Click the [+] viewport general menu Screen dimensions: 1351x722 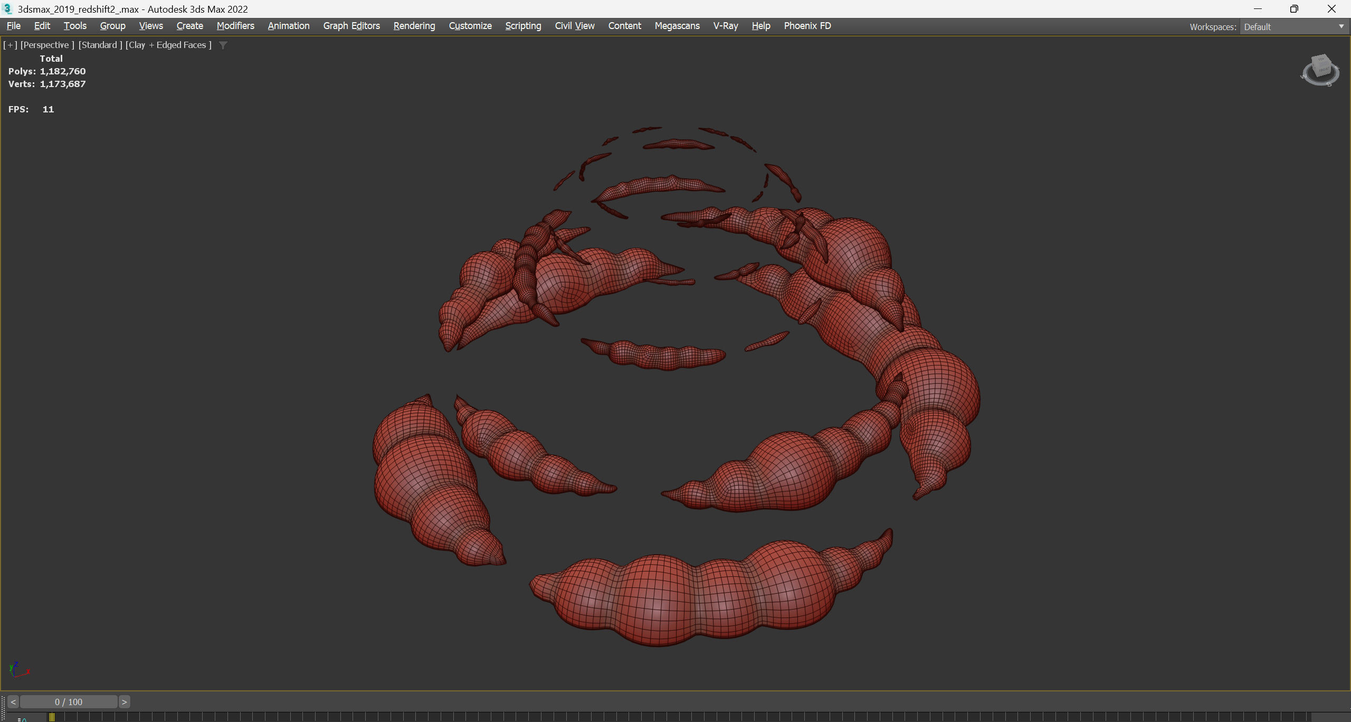(x=10, y=45)
